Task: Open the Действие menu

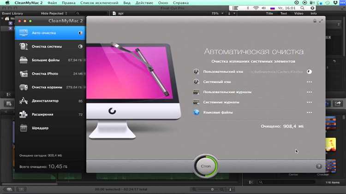Action: point(144,3)
